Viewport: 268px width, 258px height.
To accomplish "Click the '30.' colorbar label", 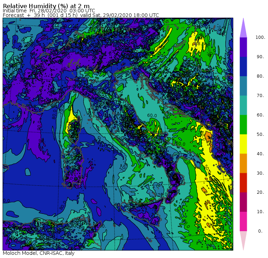I will tap(260, 173).
